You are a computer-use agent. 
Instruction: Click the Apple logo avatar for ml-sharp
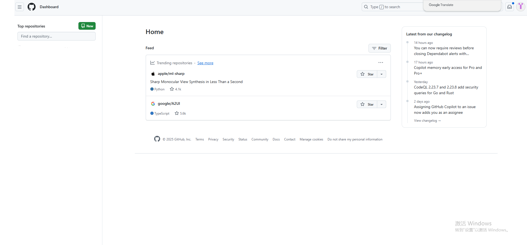153,74
